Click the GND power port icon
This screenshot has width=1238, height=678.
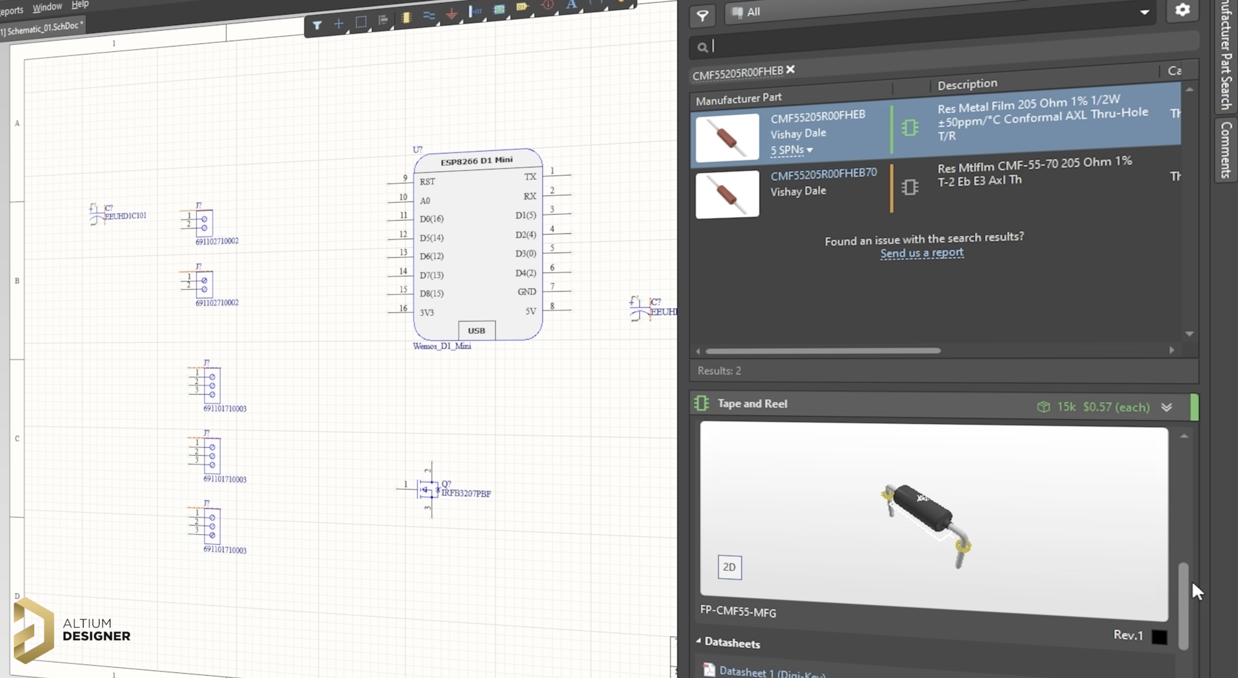click(x=451, y=14)
